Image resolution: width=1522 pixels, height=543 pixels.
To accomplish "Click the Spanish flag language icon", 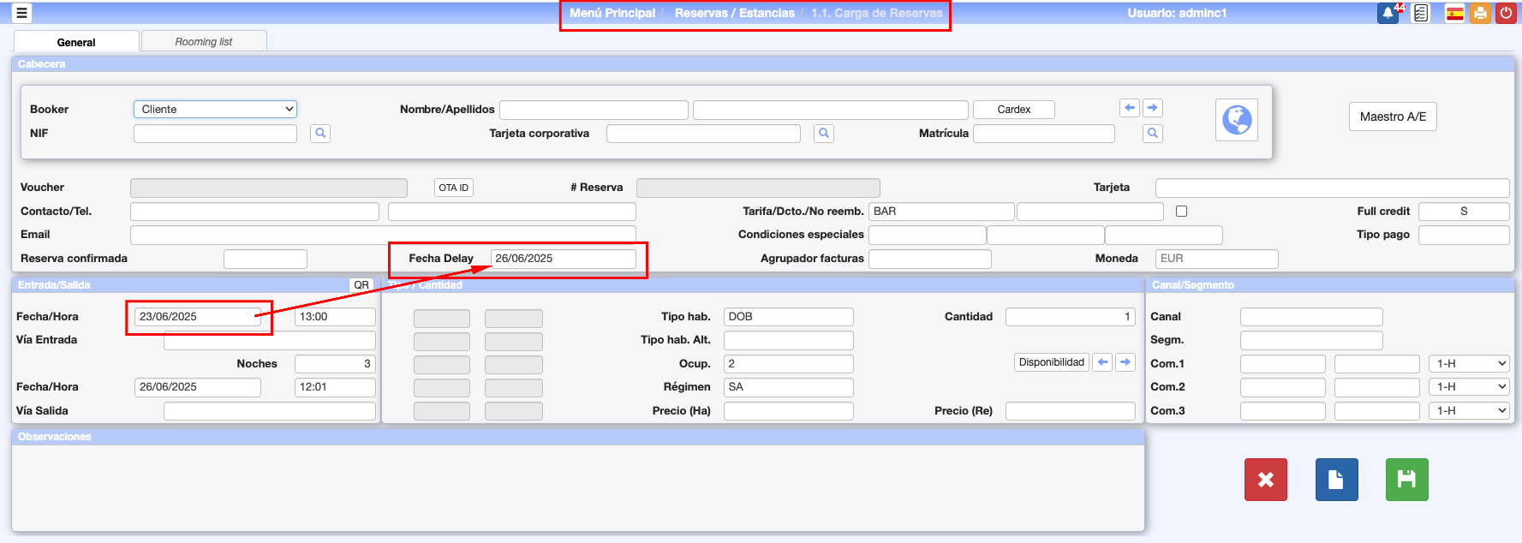I will coord(1454,14).
